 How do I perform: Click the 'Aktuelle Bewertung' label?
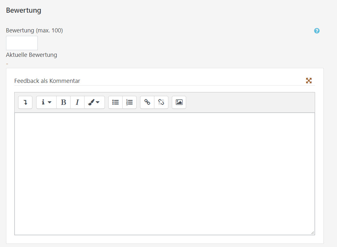click(x=31, y=55)
